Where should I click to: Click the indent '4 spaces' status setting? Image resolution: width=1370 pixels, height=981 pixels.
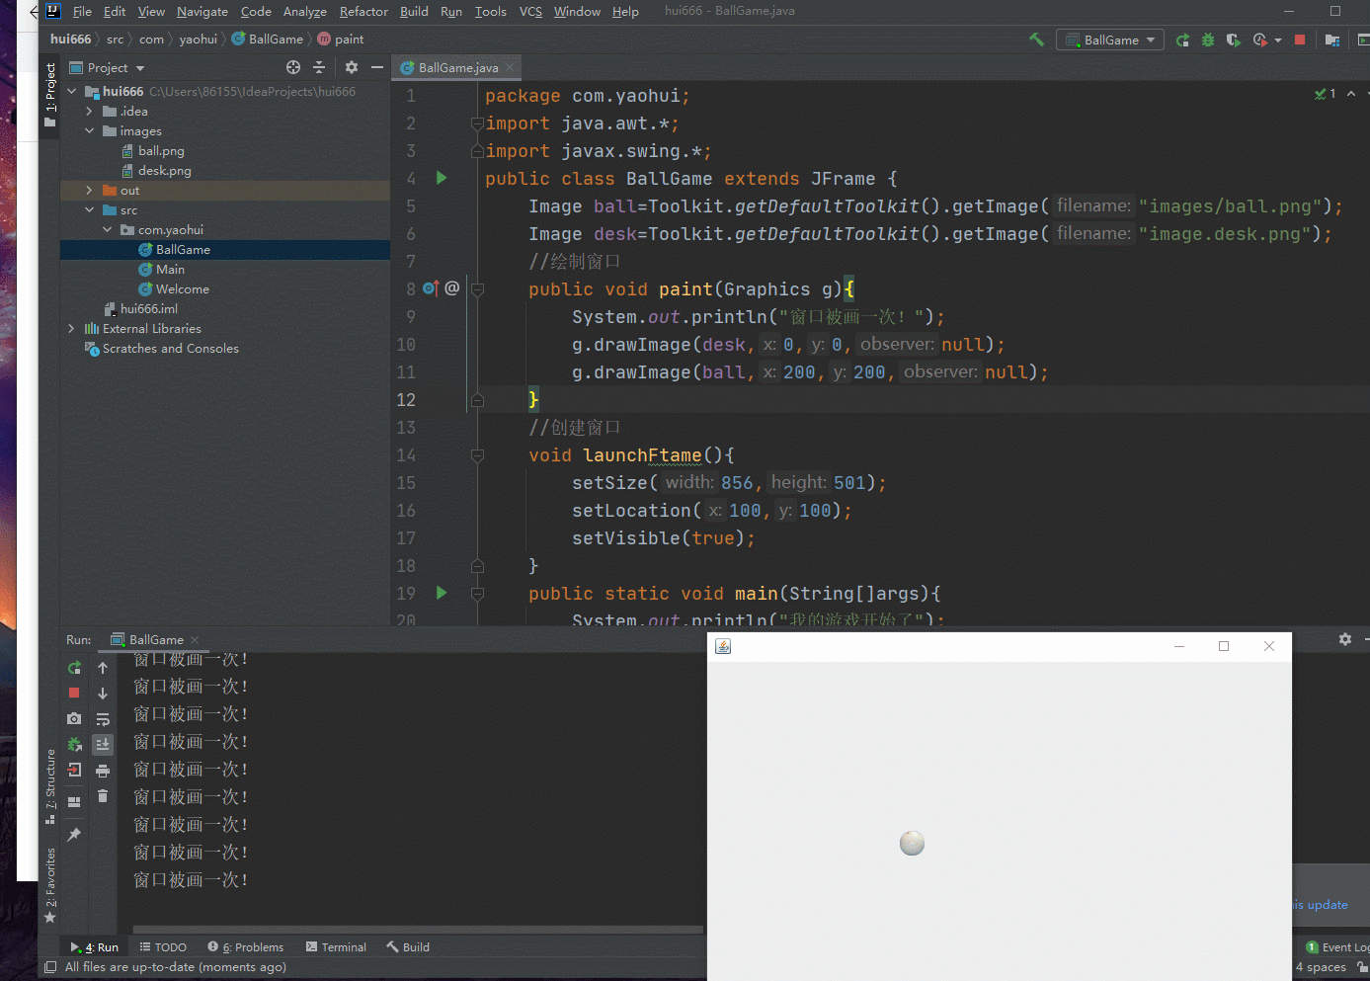click(x=1321, y=967)
